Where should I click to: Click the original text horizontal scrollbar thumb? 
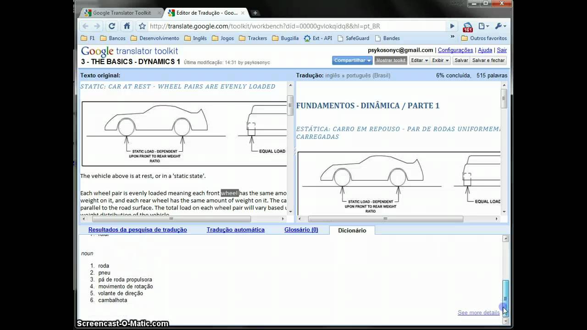[x=172, y=219]
